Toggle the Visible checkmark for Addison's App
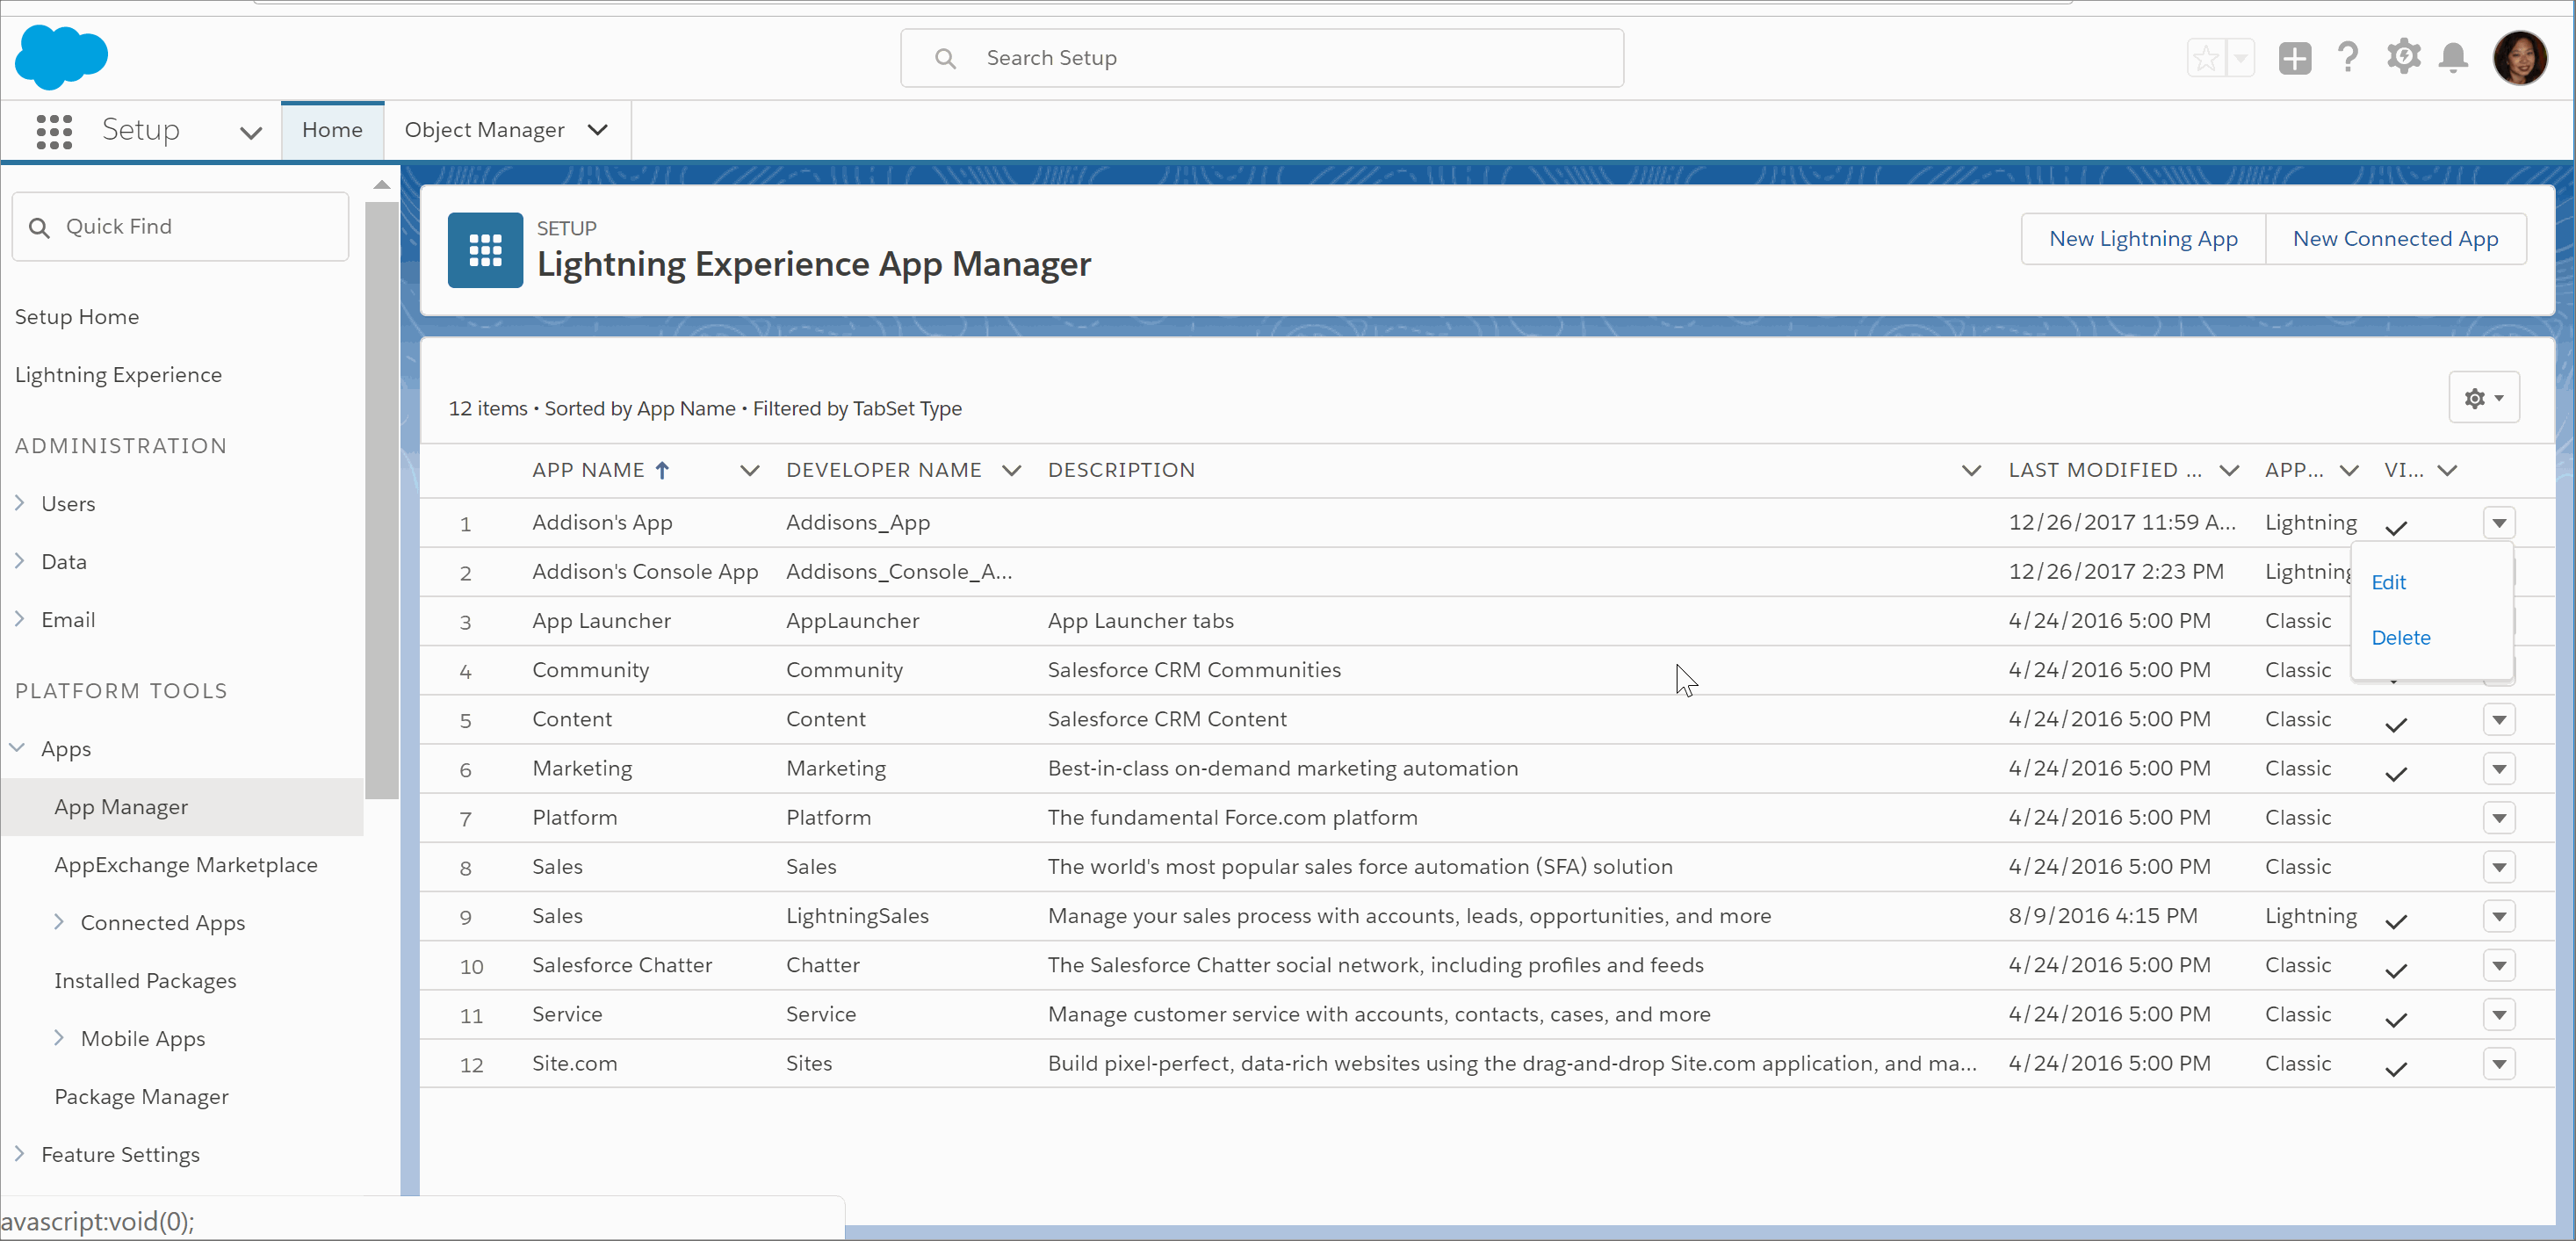 point(2397,525)
